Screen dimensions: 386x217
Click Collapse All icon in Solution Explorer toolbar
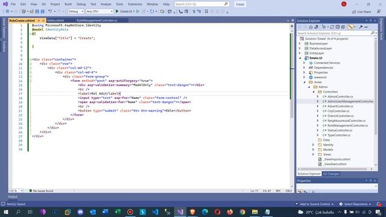tap(338, 27)
